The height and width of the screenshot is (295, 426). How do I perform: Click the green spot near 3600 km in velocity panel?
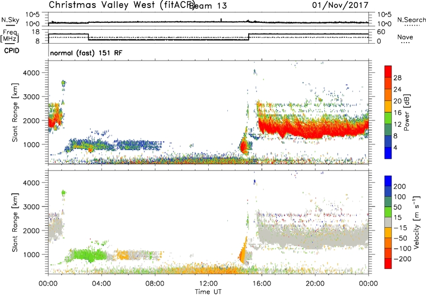pyautogui.click(x=63, y=193)
